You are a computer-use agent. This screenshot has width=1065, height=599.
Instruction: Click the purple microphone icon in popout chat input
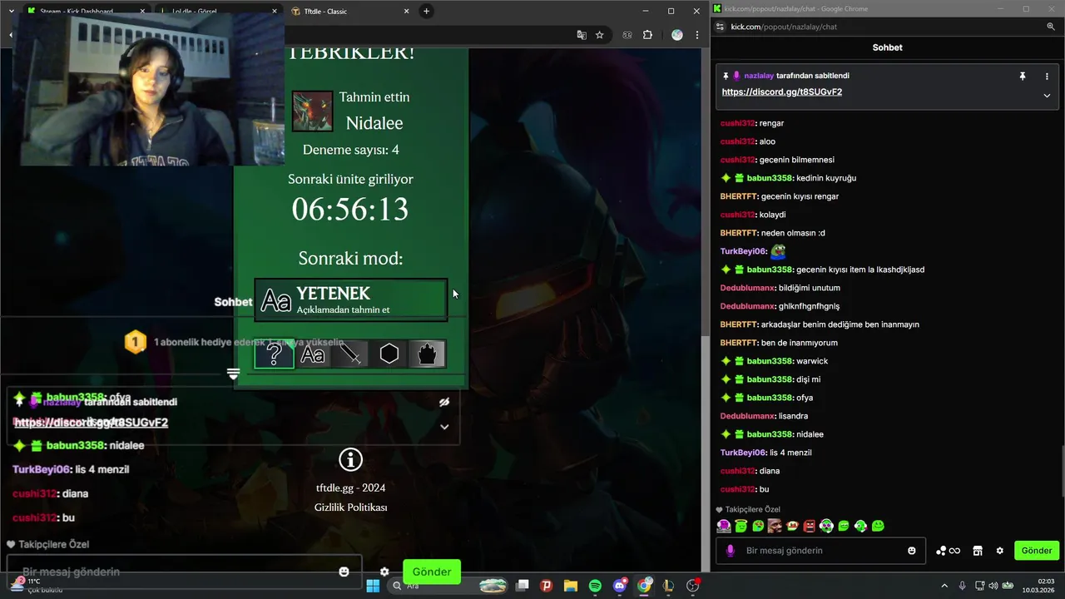731,551
